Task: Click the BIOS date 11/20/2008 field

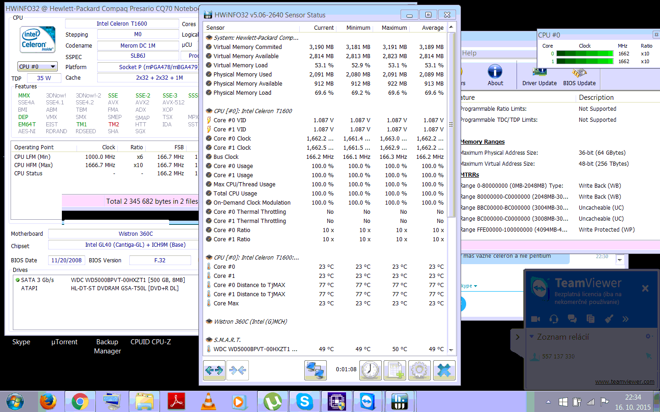Action: click(66, 260)
